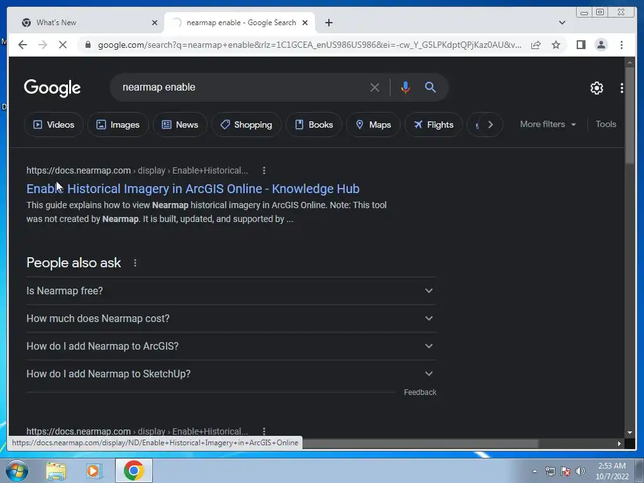644x483 pixels.
Task: Open Enable Historical Imagery in ArcGIS Online link
Action: 192,189
